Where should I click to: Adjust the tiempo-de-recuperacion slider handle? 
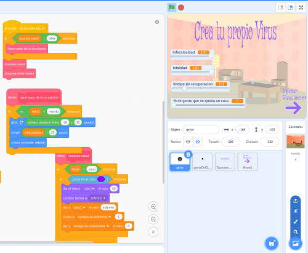point(184,89)
